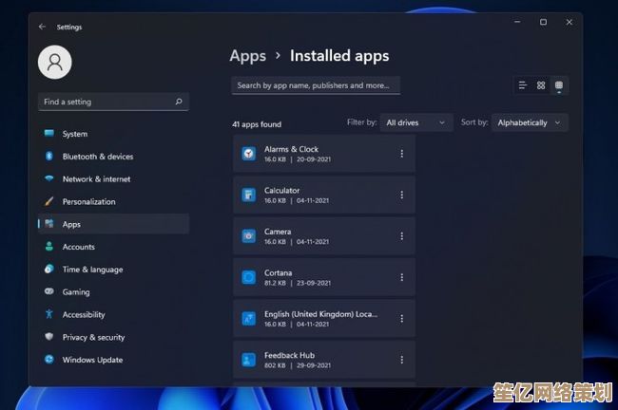Minimize the Settings window
This screenshot has width=618, height=410.
pos(517,22)
